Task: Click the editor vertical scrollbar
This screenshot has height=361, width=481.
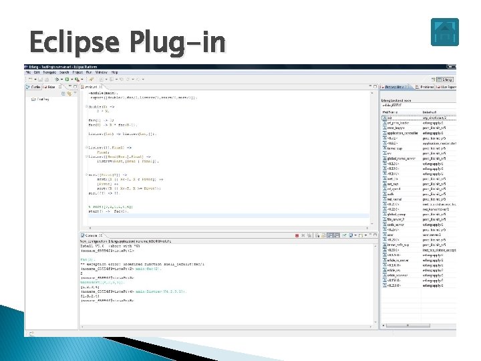Action: 372,158
